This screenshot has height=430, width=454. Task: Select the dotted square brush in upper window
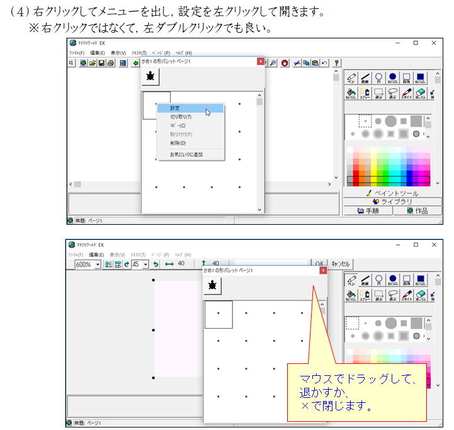[x=365, y=121]
